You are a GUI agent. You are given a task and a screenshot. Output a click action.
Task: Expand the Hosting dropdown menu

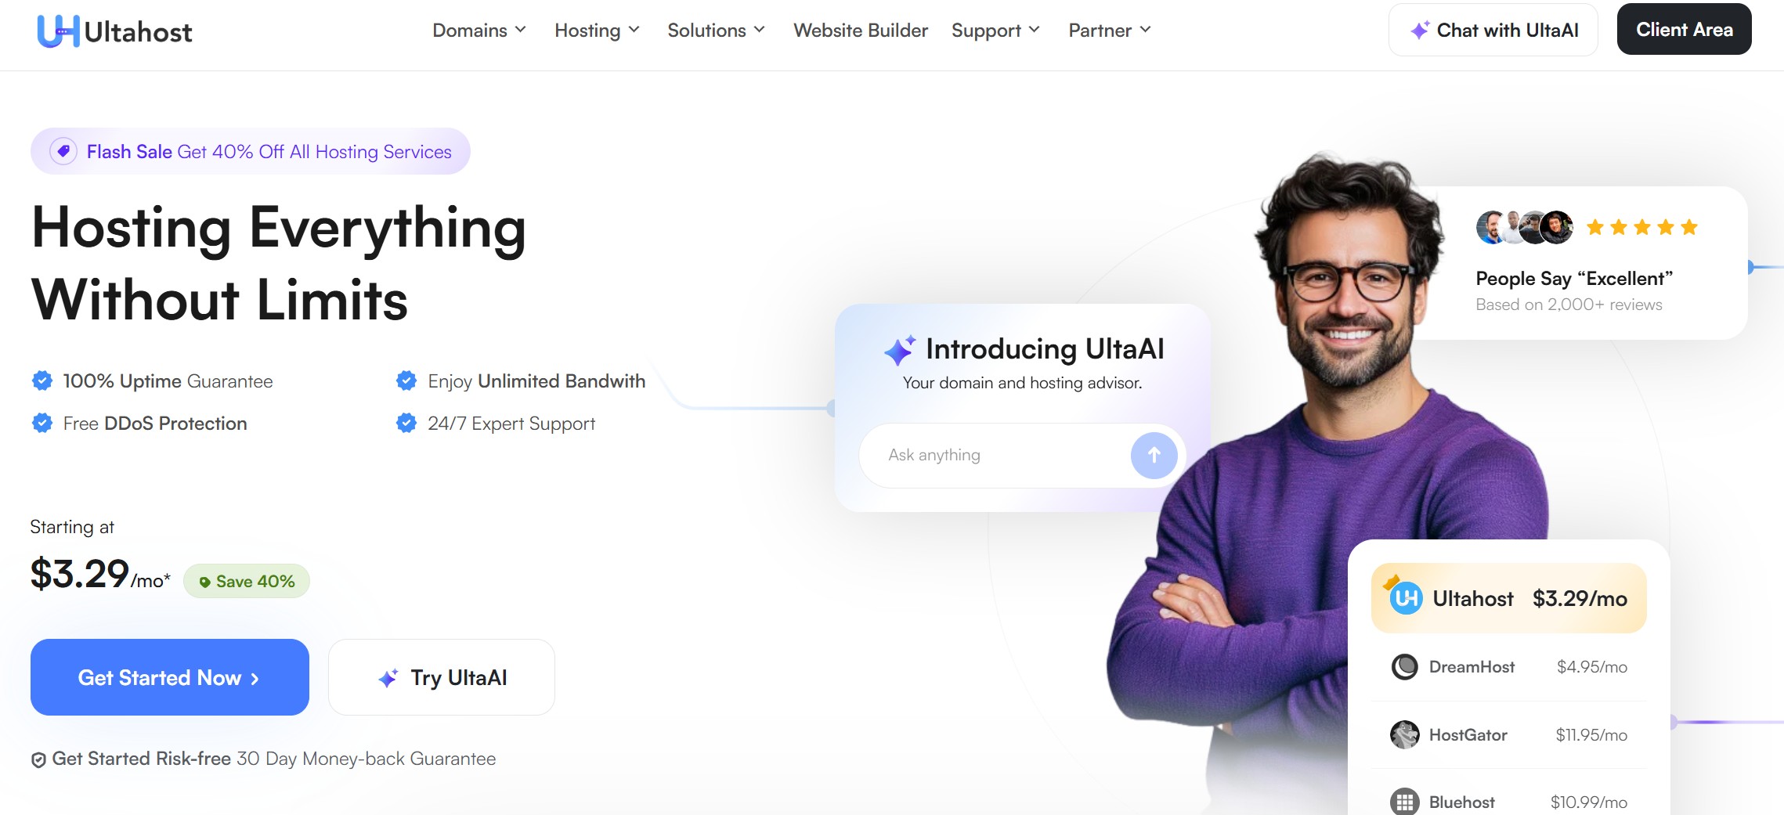[597, 31]
